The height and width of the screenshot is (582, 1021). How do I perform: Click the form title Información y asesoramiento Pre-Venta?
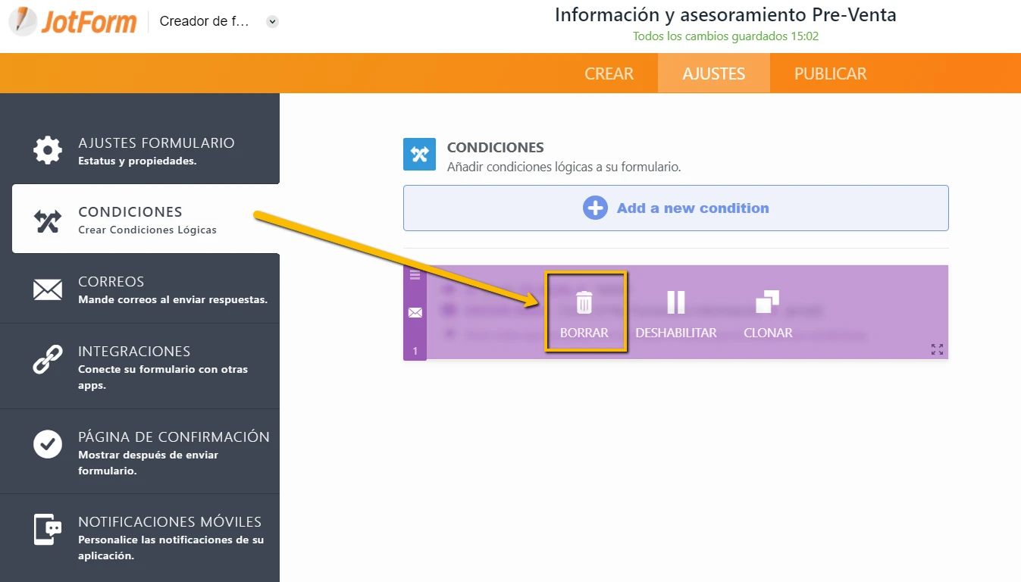tap(725, 15)
